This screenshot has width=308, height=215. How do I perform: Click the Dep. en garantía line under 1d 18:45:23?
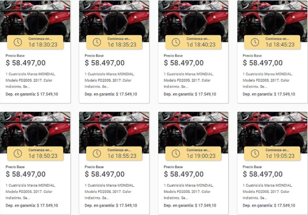269,94
